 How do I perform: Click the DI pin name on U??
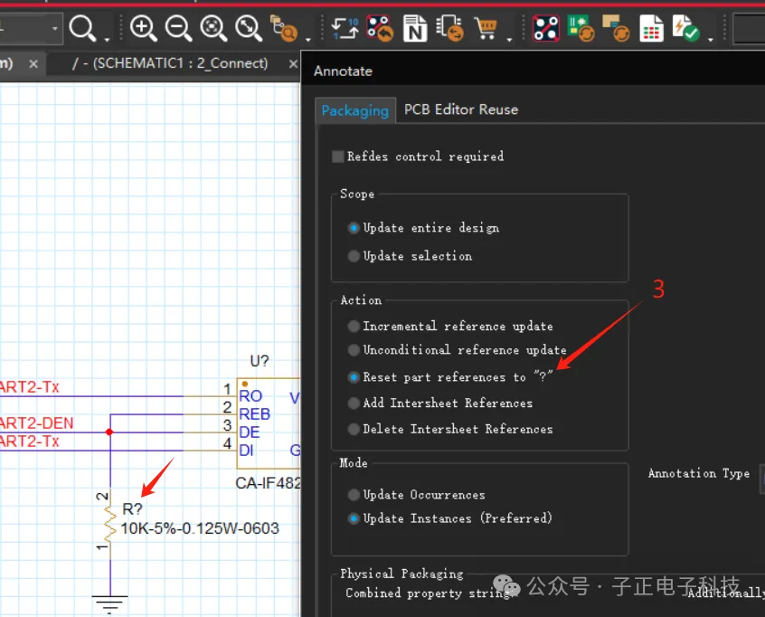point(246,450)
